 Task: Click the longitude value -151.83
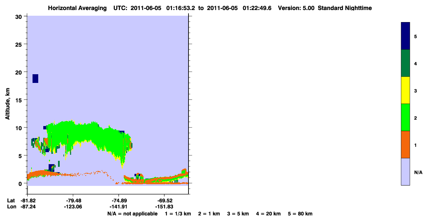[x=164, y=207]
